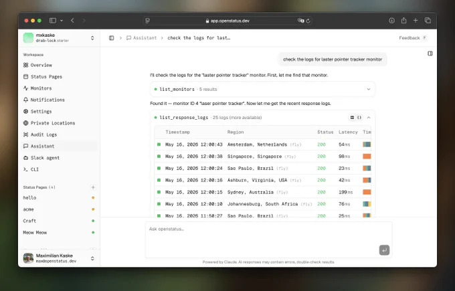The height and width of the screenshot is (291, 455).
Task: Switch logs to table view
Action: 352,118
